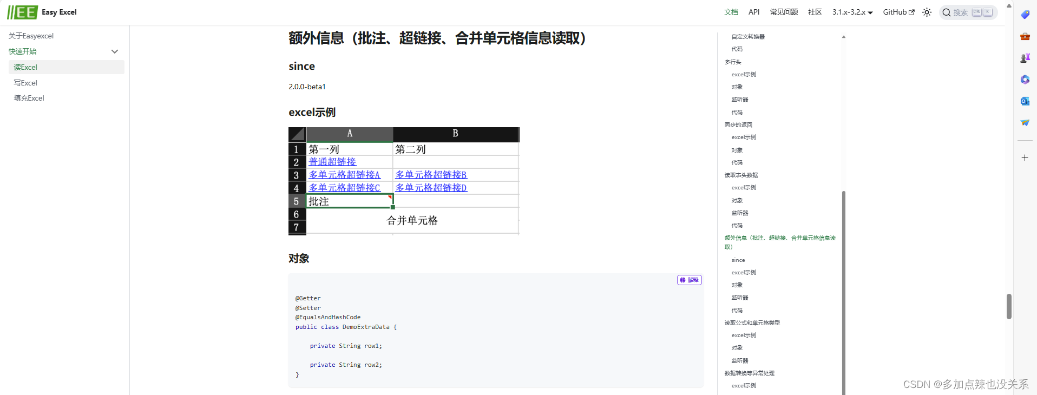Click the up arrow of contents scrollbar
The height and width of the screenshot is (395, 1037).
(844, 37)
